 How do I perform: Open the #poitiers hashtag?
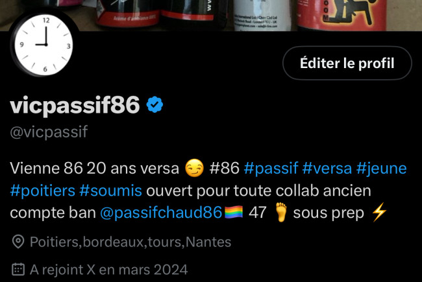click(x=42, y=191)
